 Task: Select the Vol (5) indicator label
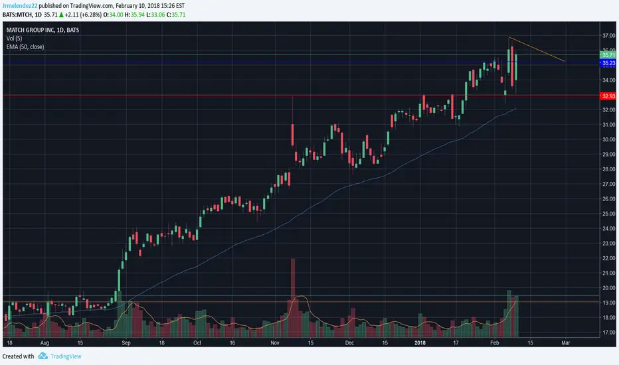coord(14,38)
